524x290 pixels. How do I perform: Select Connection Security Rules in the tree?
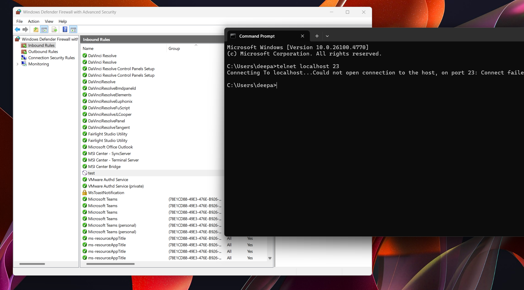(51, 58)
